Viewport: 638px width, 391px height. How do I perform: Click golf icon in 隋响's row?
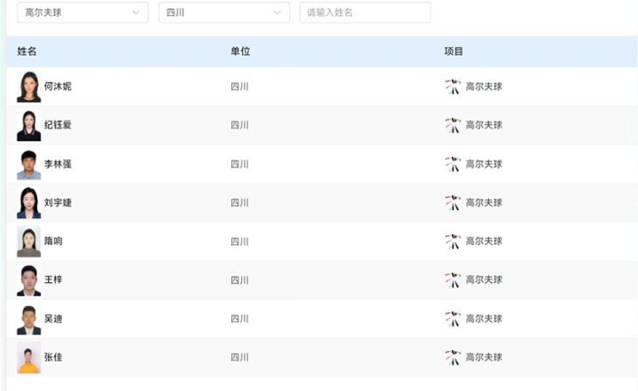pyautogui.click(x=453, y=241)
